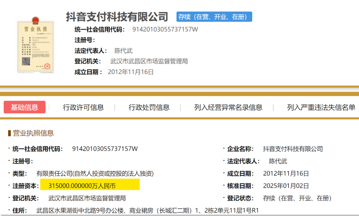Select the active 基础信息 tab
Screen dimensions: 359x216
24,107
